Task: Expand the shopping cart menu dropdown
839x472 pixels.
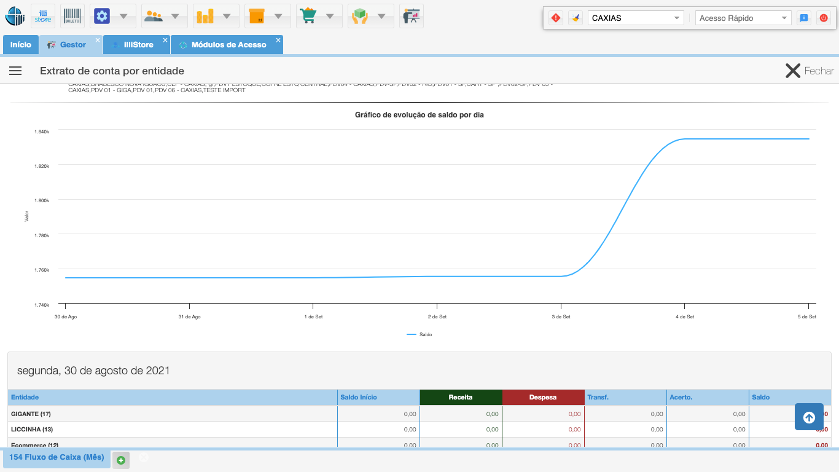Action: 330,16
